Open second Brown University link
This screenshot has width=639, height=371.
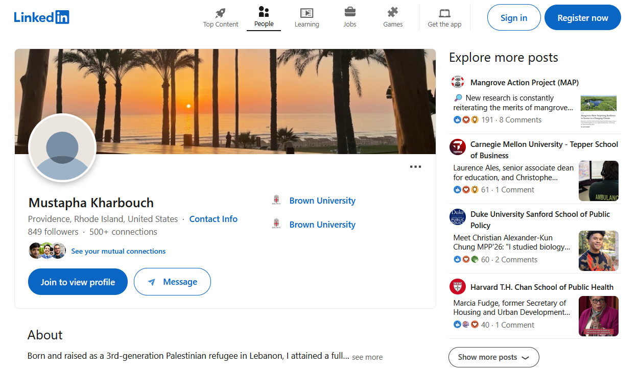[x=322, y=225]
